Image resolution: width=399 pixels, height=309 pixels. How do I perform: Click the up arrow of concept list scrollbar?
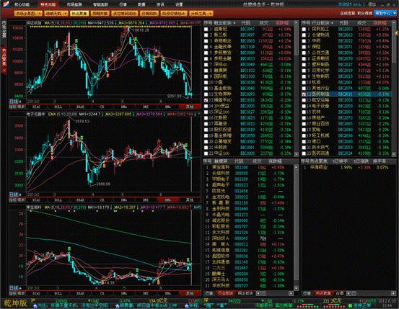click(x=297, y=23)
